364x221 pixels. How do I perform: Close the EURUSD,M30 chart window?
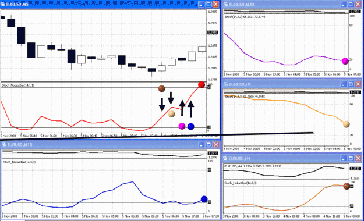(358, 4)
